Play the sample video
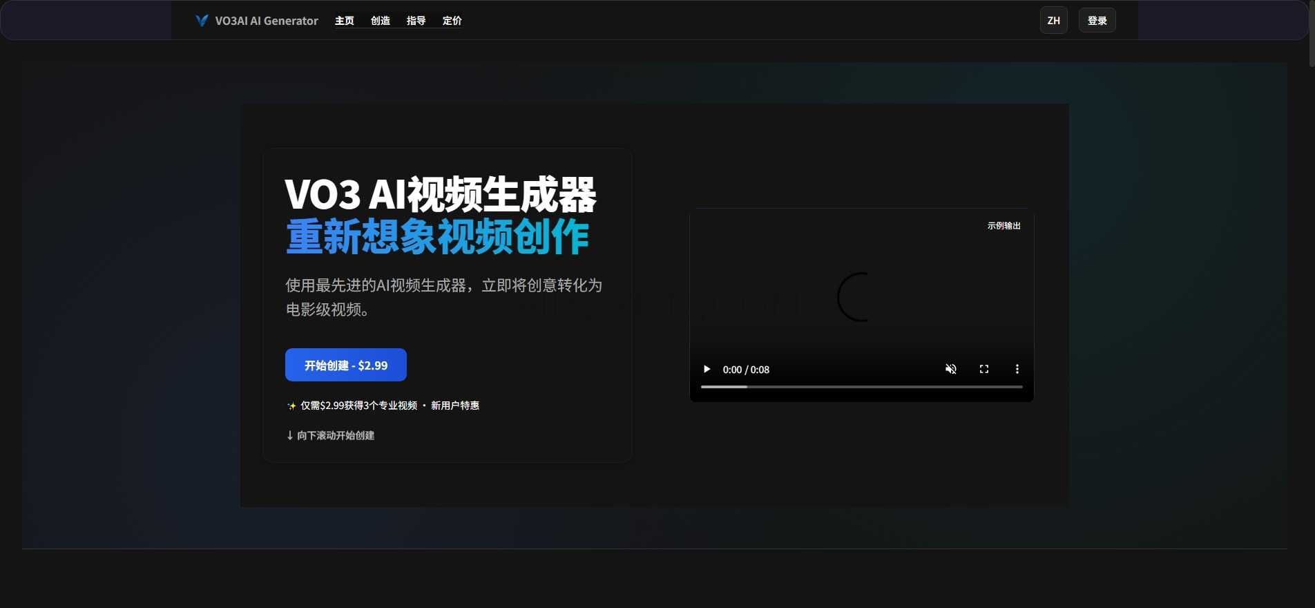 707,369
